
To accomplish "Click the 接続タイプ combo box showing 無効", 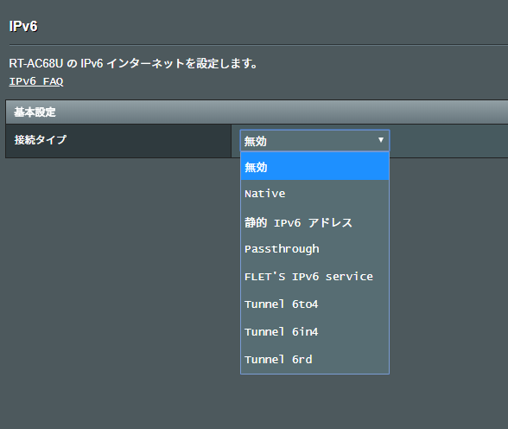I will pos(314,141).
